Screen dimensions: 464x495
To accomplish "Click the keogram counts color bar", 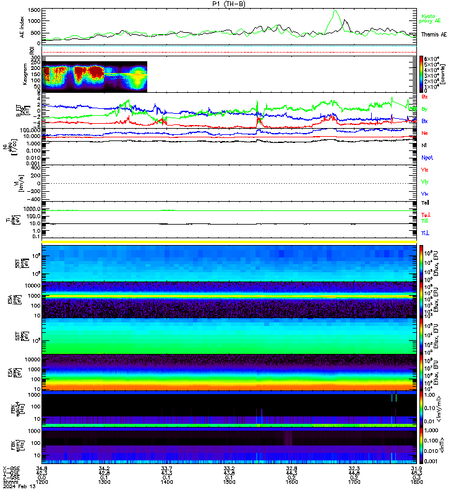I will pyautogui.click(x=421, y=74).
